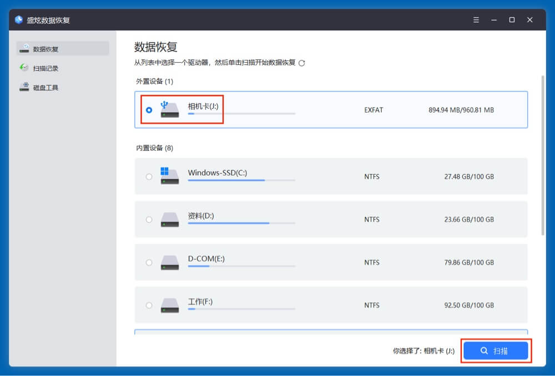Open the 扫描记录 menu item
The height and width of the screenshot is (376, 555).
pyautogui.click(x=46, y=68)
